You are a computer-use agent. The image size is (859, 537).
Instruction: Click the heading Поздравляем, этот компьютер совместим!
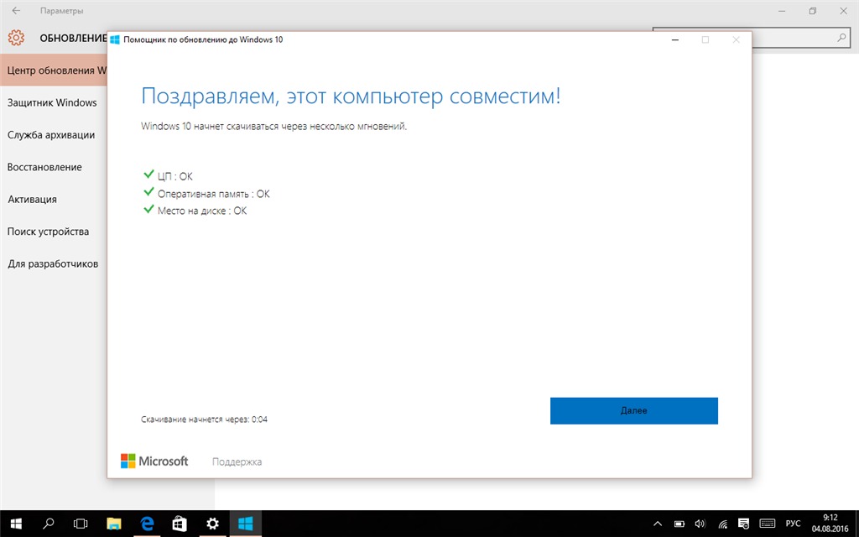(351, 96)
